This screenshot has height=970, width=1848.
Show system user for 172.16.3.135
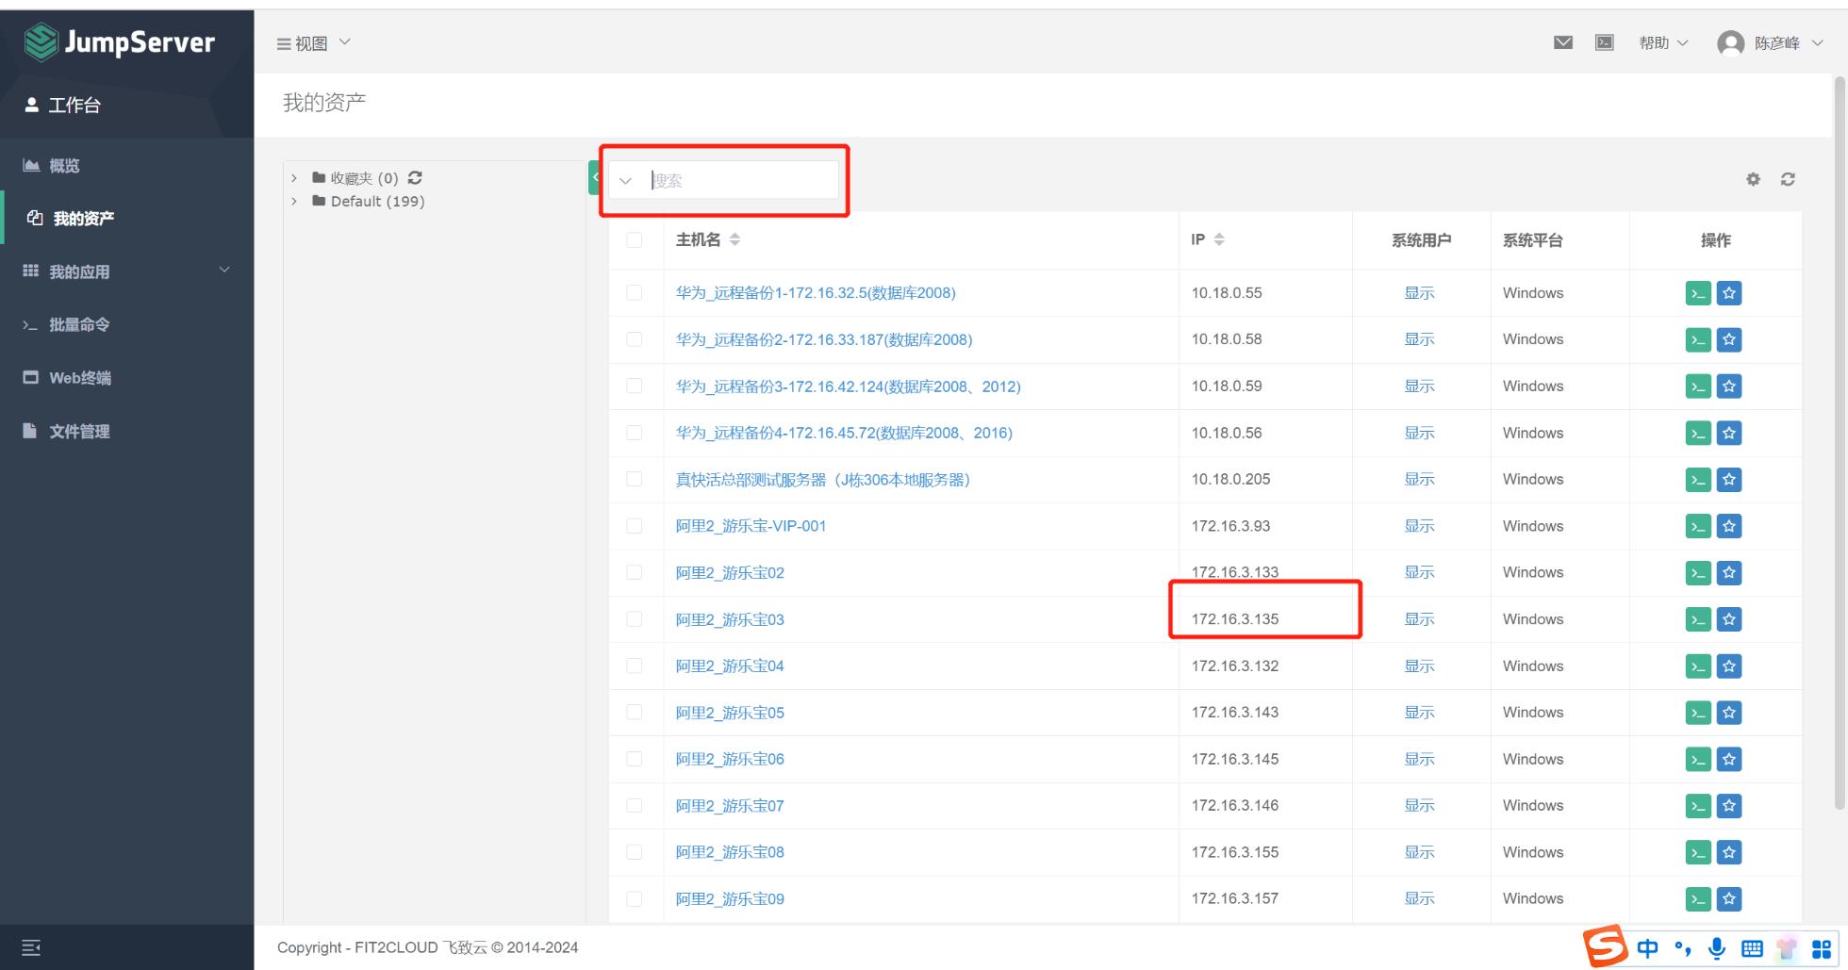[1419, 619]
